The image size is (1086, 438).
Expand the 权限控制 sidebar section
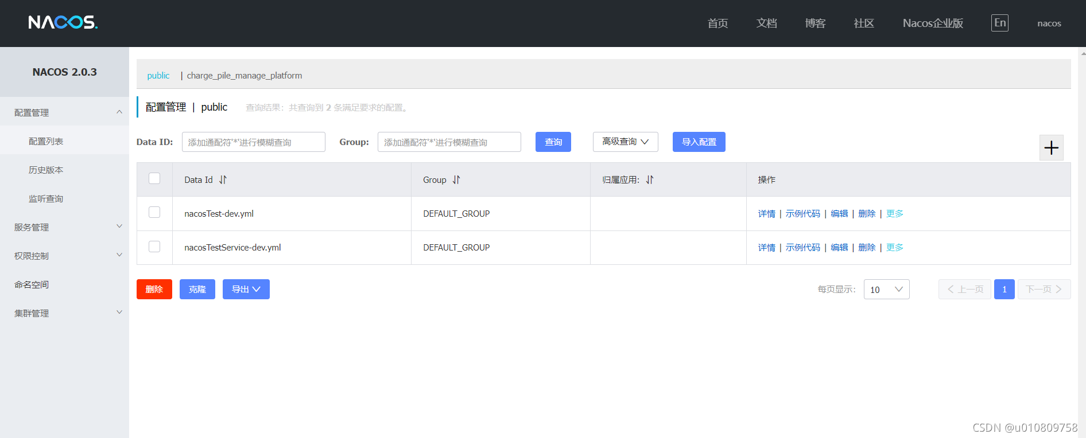[64, 256]
